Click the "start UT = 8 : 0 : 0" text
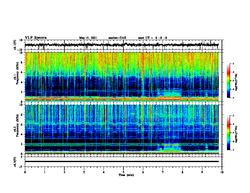The image size is (250, 193). [x=152, y=38]
